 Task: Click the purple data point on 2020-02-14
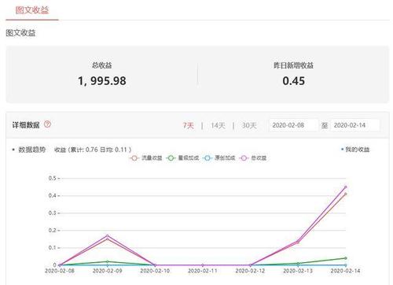(345, 187)
